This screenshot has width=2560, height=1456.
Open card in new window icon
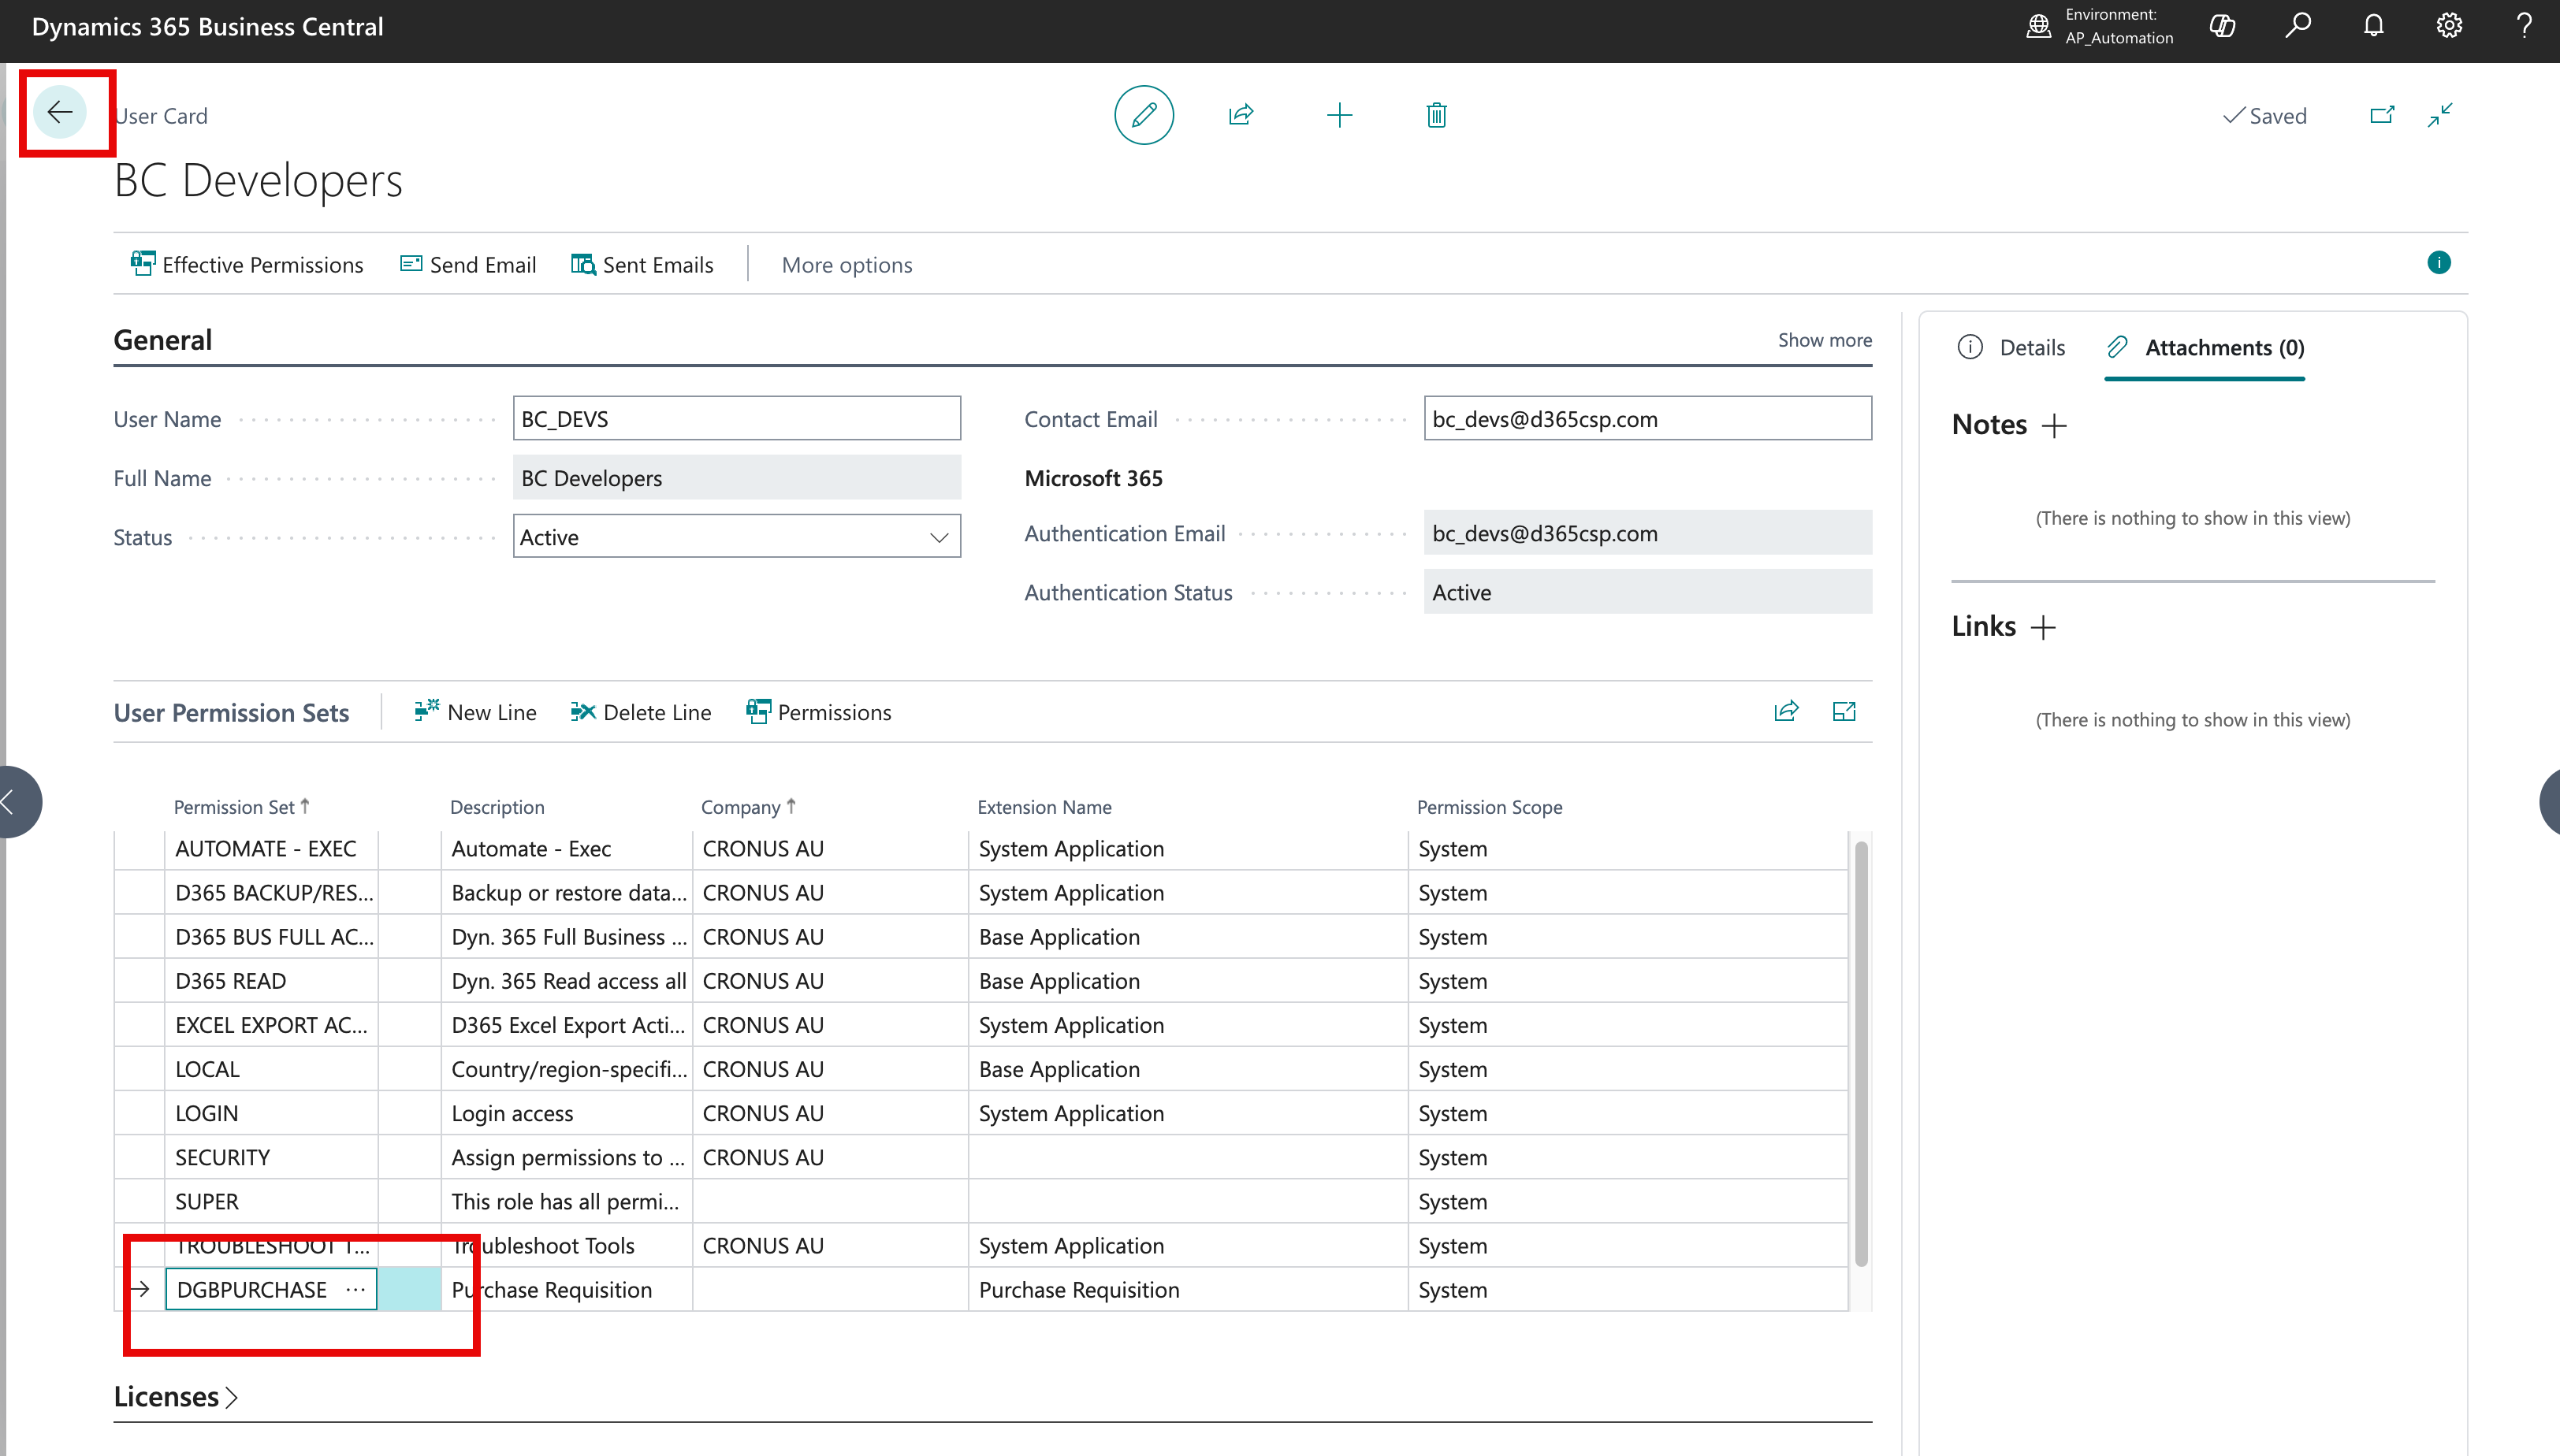coord(2382,115)
